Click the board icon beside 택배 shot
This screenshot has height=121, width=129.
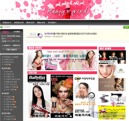(5, 104)
